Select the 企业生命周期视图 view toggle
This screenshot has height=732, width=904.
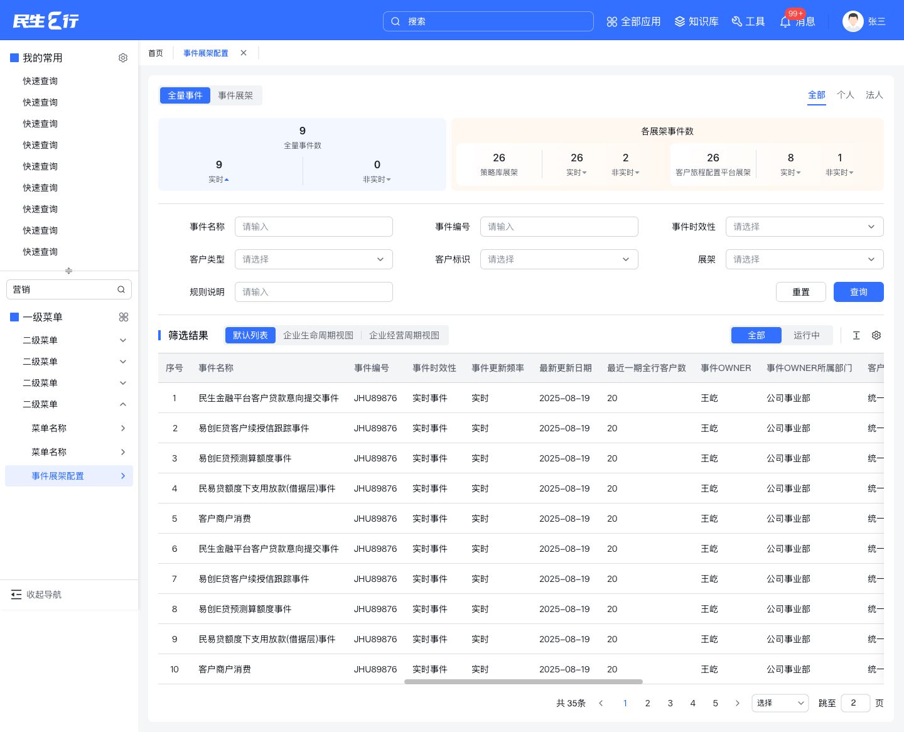coord(318,335)
